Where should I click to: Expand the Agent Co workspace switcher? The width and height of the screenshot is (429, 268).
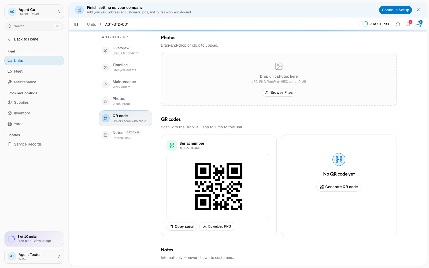[34, 12]
